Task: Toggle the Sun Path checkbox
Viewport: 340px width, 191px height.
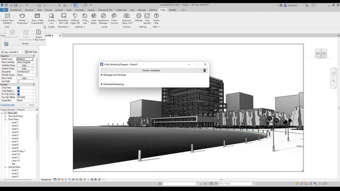Action: pyautogui.click(x=19, y=81)
